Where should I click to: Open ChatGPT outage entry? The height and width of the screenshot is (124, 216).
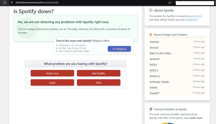[154, 93]
